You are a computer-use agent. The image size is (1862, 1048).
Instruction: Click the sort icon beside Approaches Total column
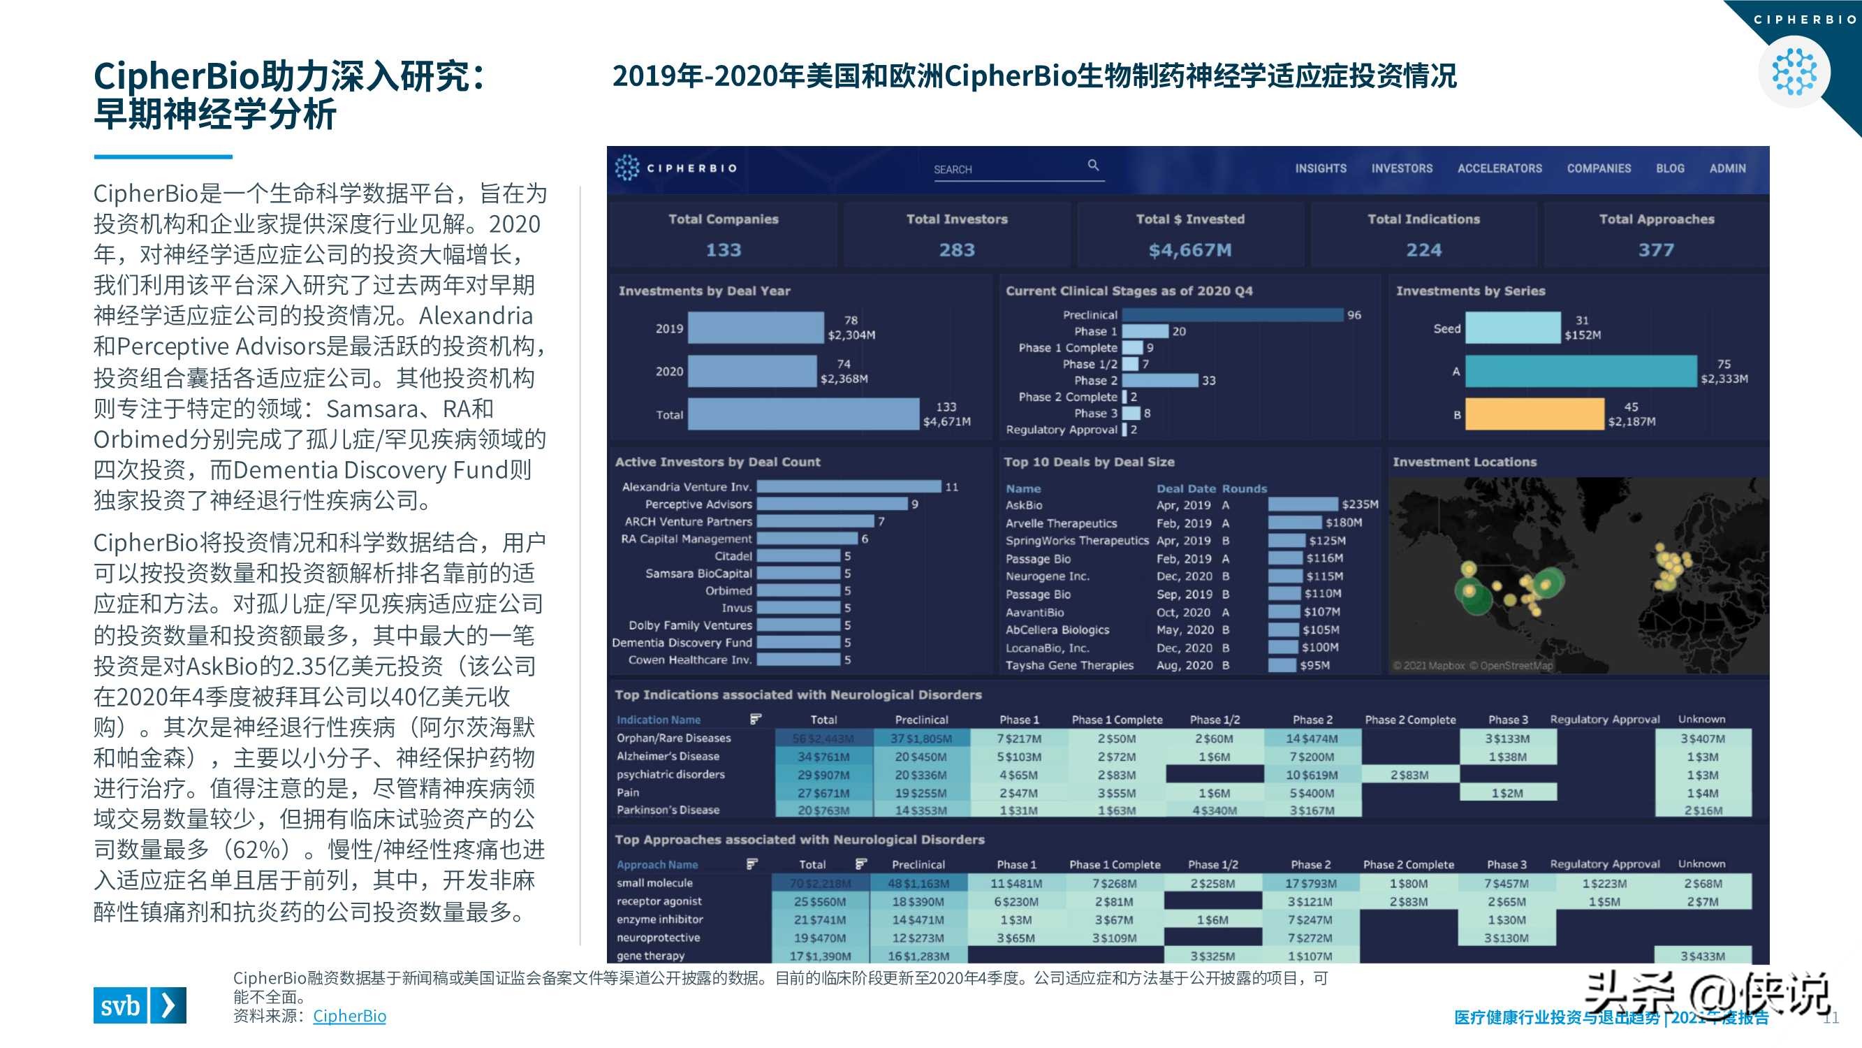[x=860, y=864]
